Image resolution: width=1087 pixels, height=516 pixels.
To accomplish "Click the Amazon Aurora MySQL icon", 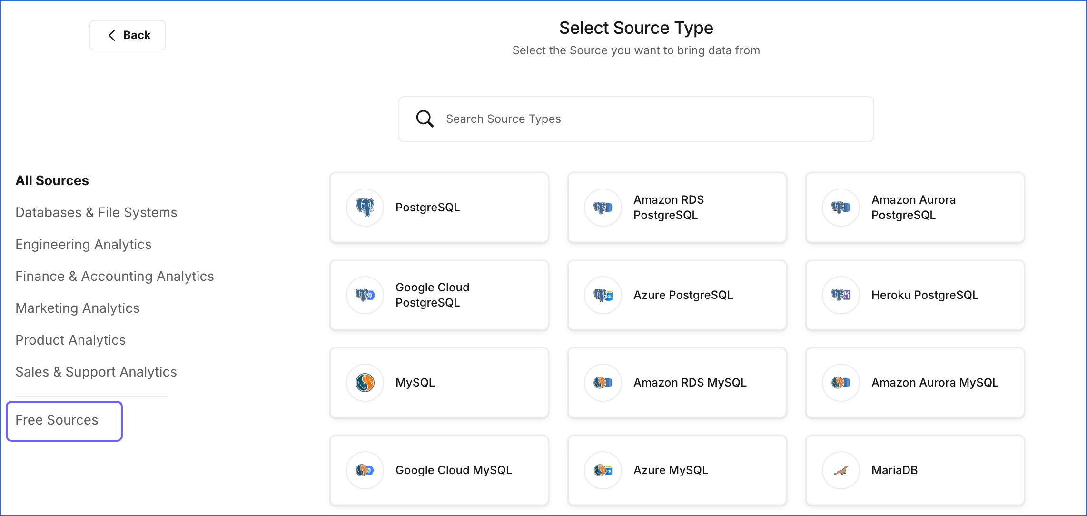I will (x=841, y=383).
